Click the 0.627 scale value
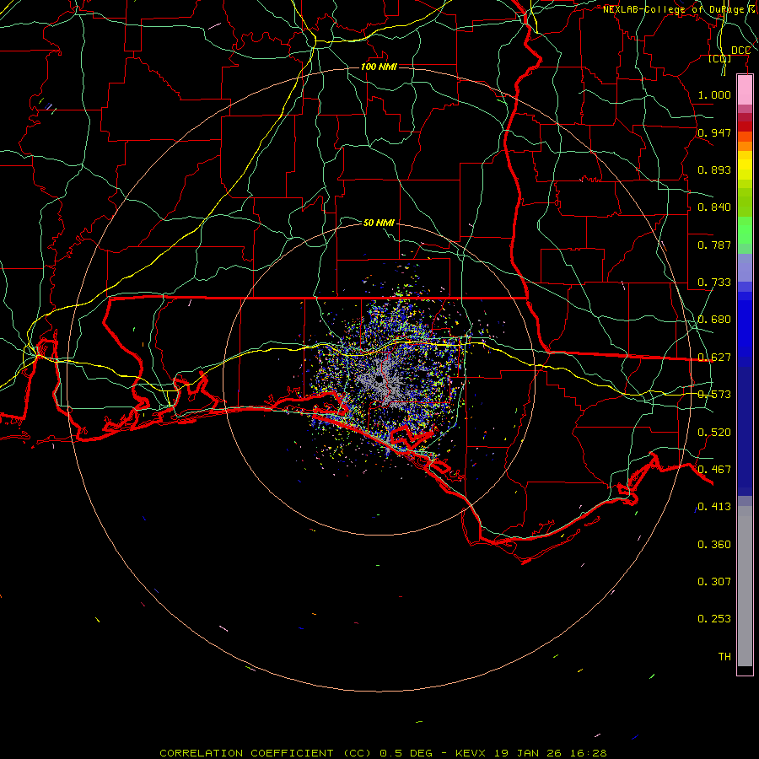The image size is (759, 759). click(714, 358)
